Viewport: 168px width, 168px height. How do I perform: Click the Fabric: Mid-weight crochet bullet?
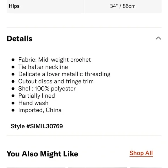[x=54, y=60]
